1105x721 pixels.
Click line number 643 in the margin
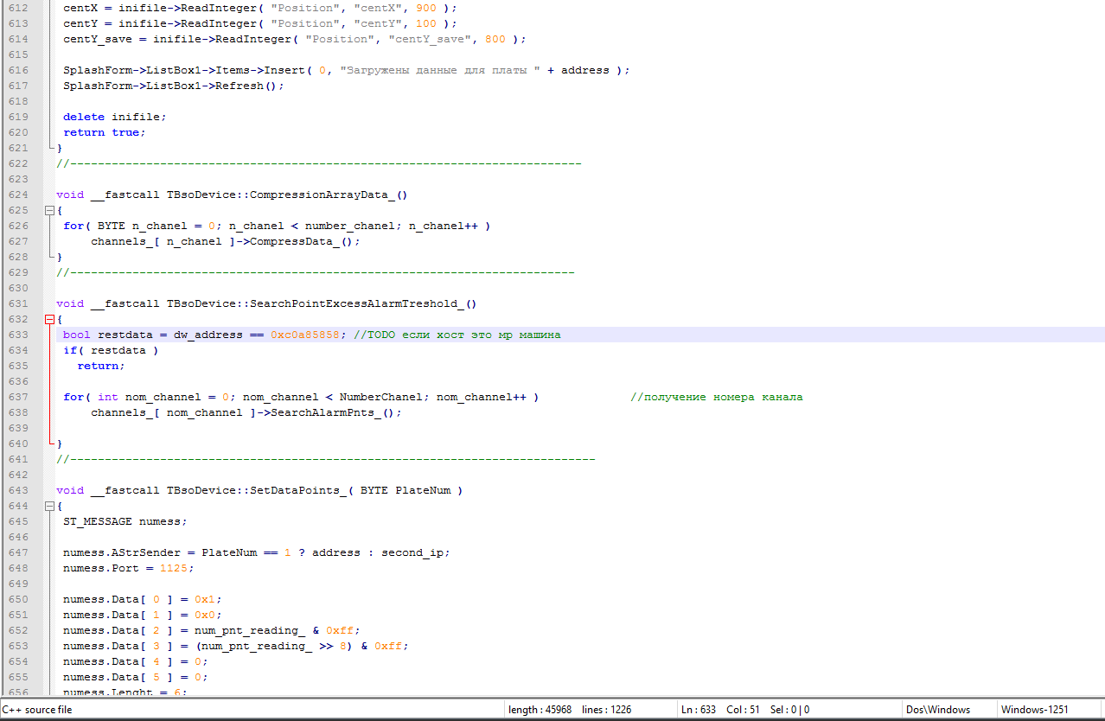coord(18,490)
